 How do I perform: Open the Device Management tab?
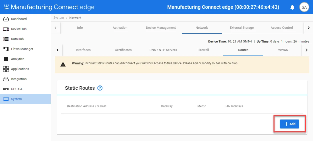point(161,28)
